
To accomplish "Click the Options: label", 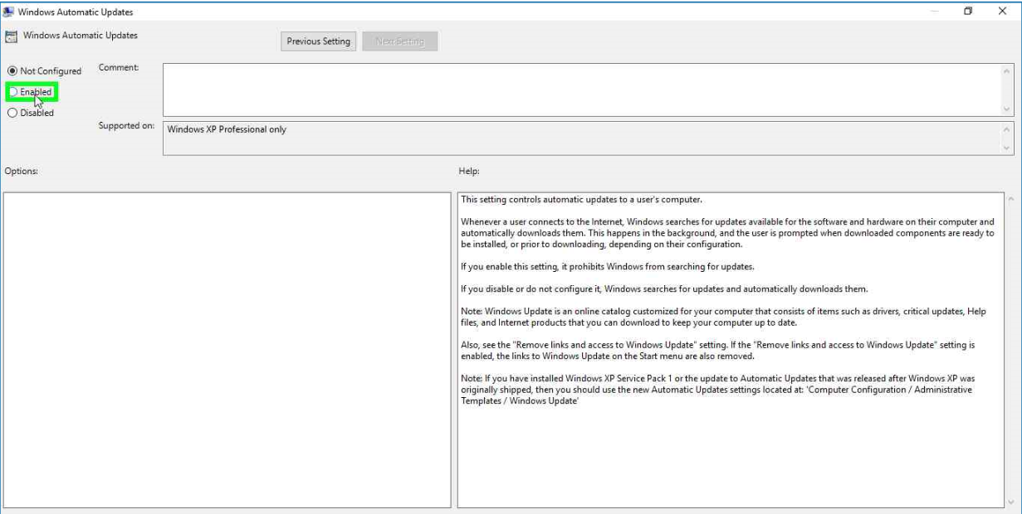I will (21, 171).
